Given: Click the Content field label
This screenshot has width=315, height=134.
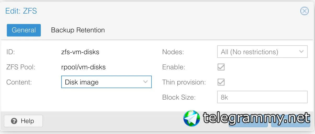Looking at the screenshot, I should pyautogui.click(x=19, y=82).
